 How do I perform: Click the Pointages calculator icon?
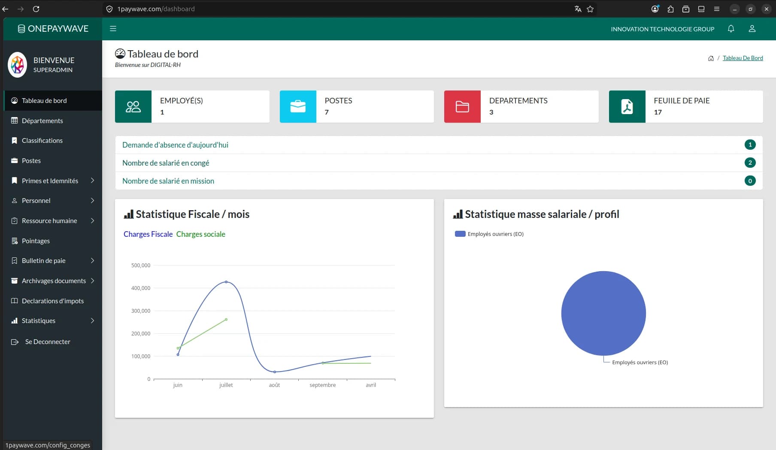(x=14, y=241)
